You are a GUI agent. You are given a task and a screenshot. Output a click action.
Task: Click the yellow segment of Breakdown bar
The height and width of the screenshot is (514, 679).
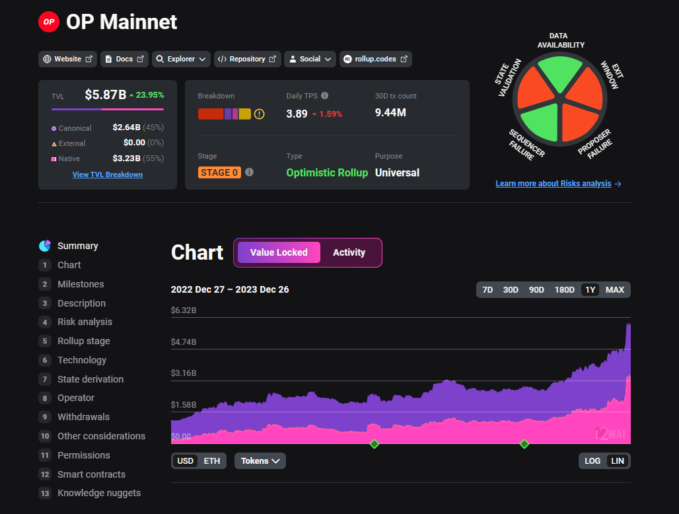click(244, 114)
